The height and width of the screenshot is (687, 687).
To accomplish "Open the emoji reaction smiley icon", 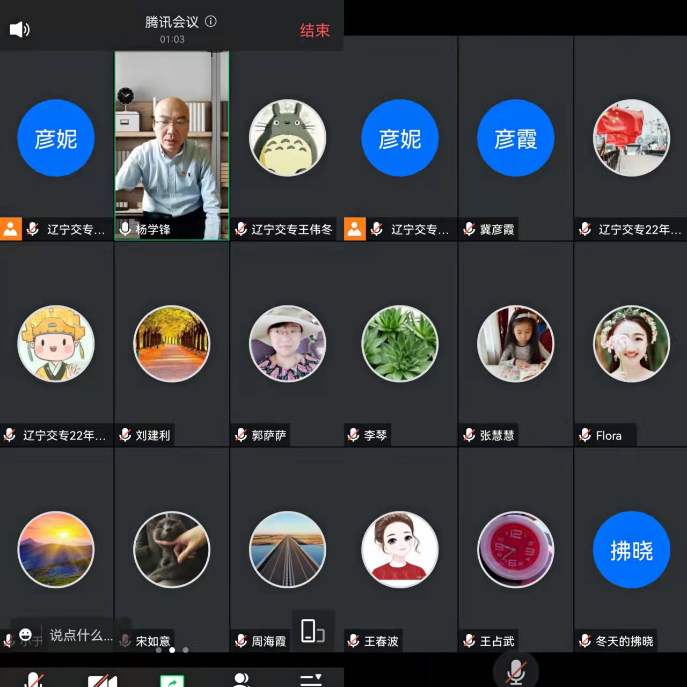I will 25,635.
